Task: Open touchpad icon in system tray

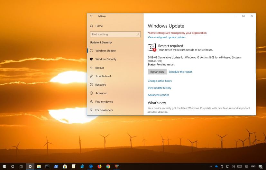Action: [247, 166]
